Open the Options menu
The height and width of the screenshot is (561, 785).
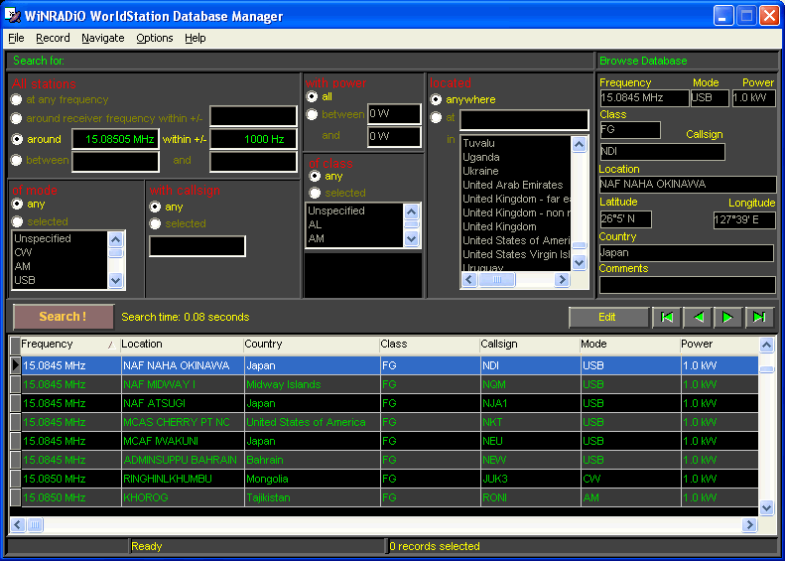click(154, 38)
